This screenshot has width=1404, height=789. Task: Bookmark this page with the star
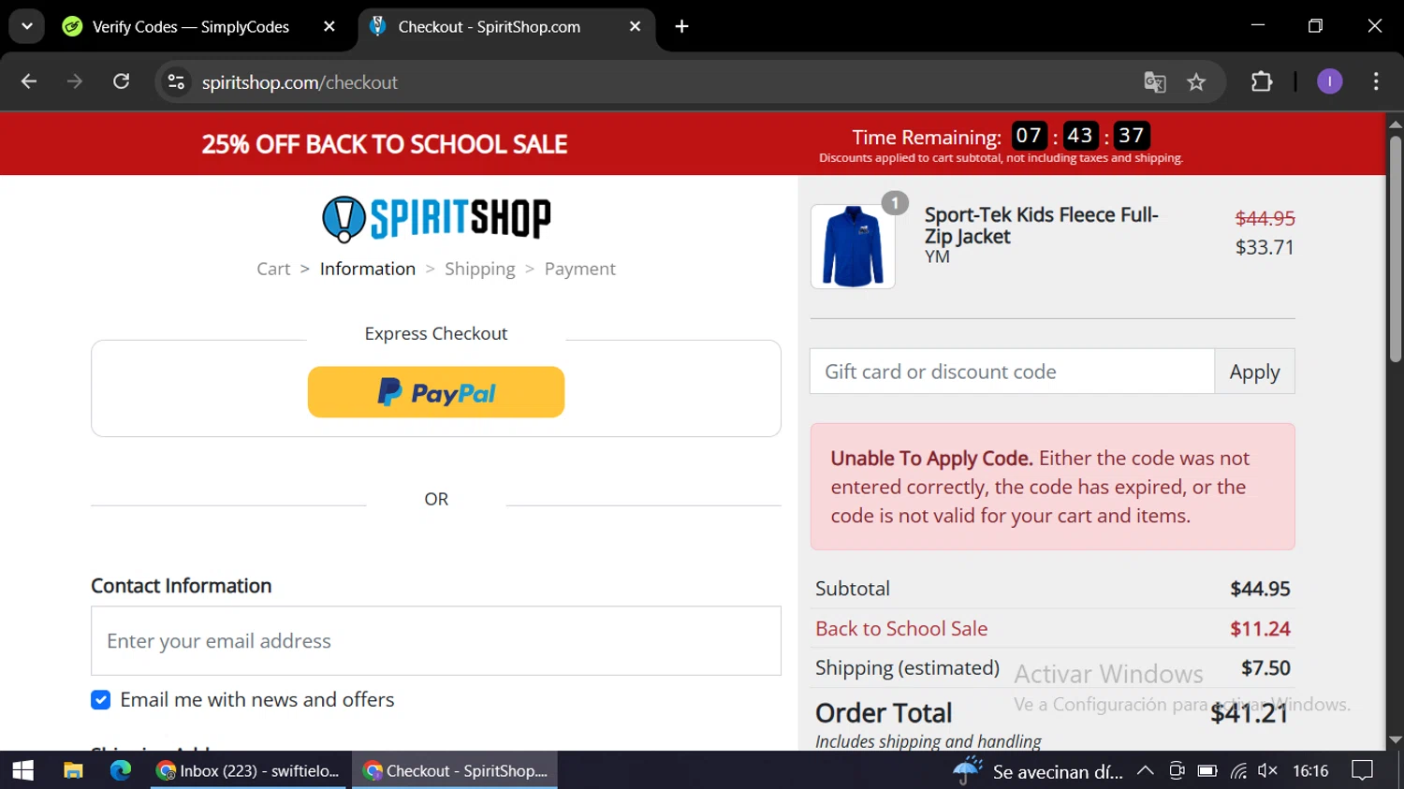click(x=1196, y=82)
